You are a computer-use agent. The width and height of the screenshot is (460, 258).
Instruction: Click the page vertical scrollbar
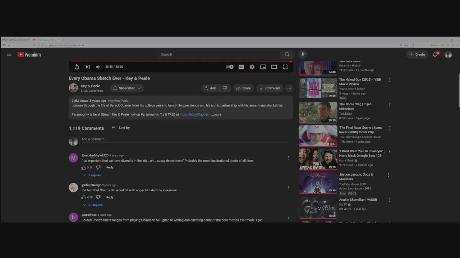(x=459, y=90)
